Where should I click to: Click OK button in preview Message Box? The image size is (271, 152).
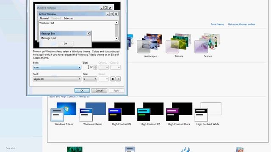66,43
